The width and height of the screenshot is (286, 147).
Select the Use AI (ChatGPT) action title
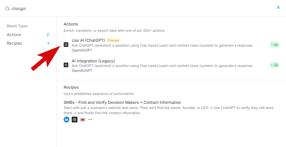(x=88, y=40)
